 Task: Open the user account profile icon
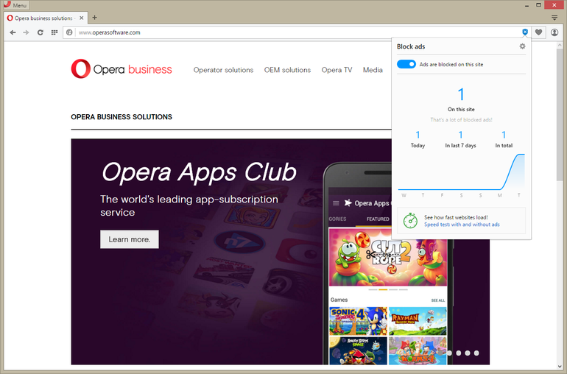coord(554,32)
